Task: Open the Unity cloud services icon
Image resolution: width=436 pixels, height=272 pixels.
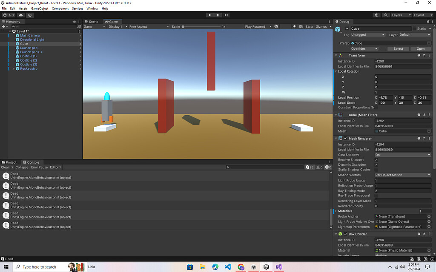Action: pos(20,15)
